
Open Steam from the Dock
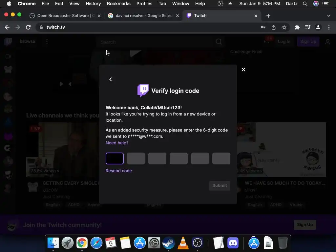(x=168, y=243)
